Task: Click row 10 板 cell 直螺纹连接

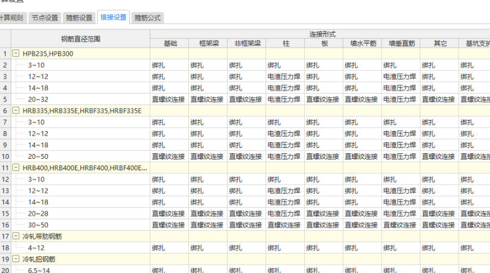Action: [x=323, y=156]
